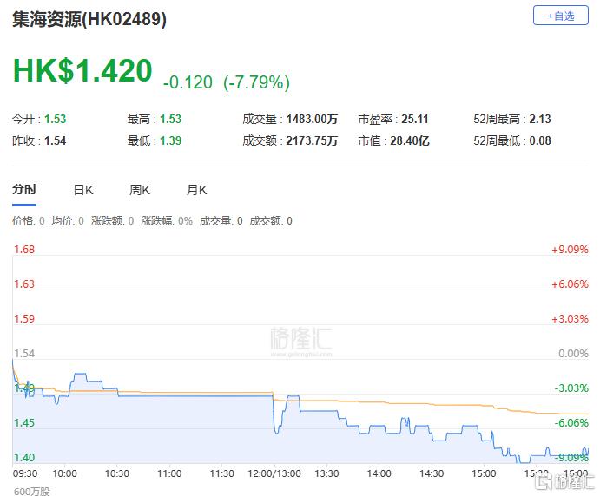Image resolution: width=600 pixels, height=496 pixels.
Task: Click the blue price line at 13:00 dip
Action: [277, 432]
